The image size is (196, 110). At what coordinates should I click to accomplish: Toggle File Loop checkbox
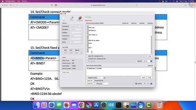pos(95,84)
